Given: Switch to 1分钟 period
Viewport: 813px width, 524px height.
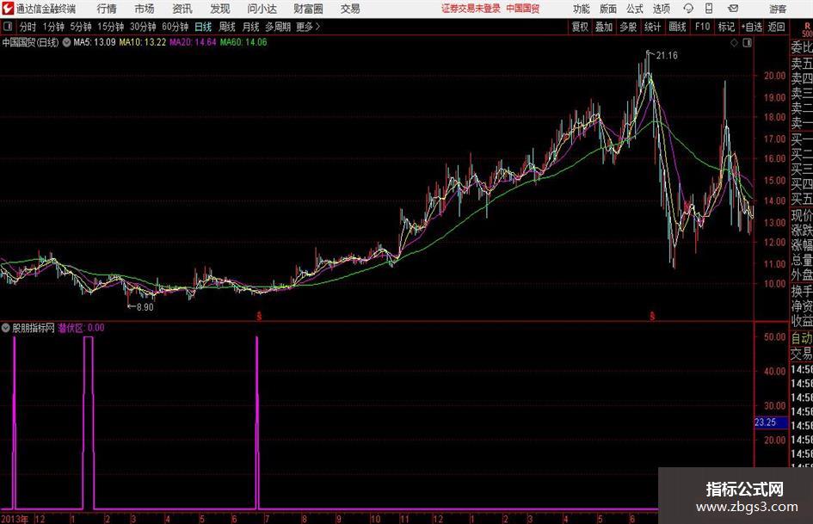Looking at the screenshot, I should click(x=52, y=27).
